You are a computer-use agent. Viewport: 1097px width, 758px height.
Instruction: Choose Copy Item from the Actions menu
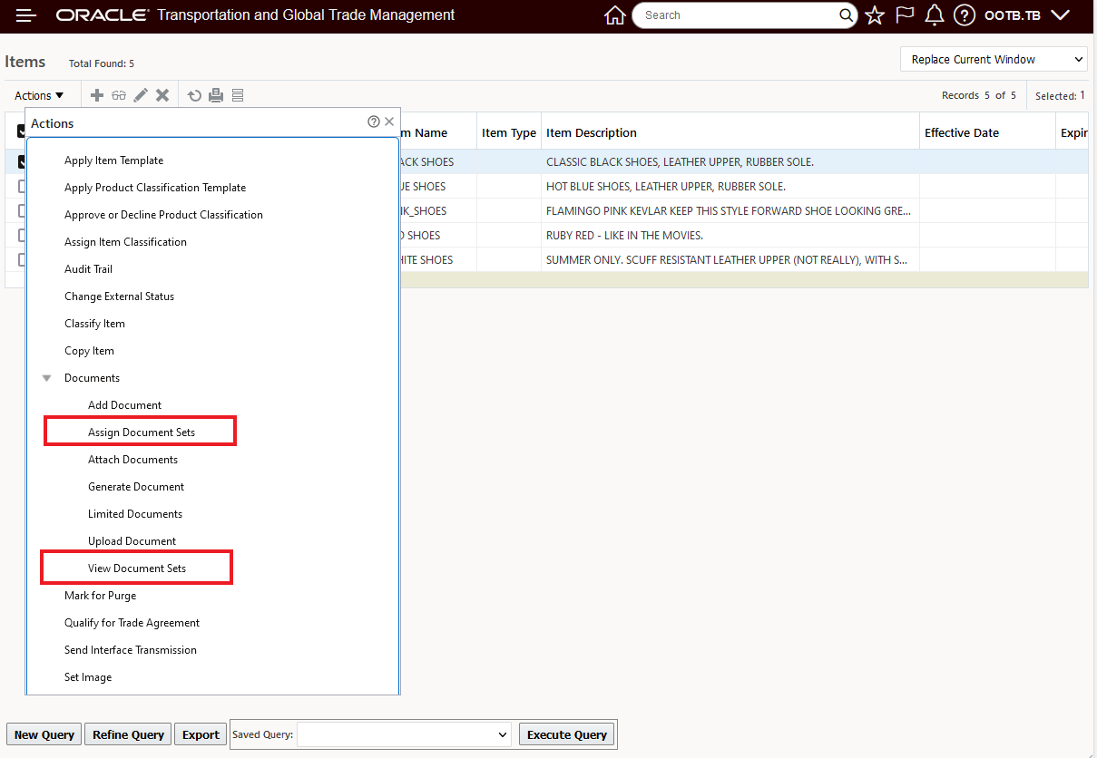tap(89, 351)
